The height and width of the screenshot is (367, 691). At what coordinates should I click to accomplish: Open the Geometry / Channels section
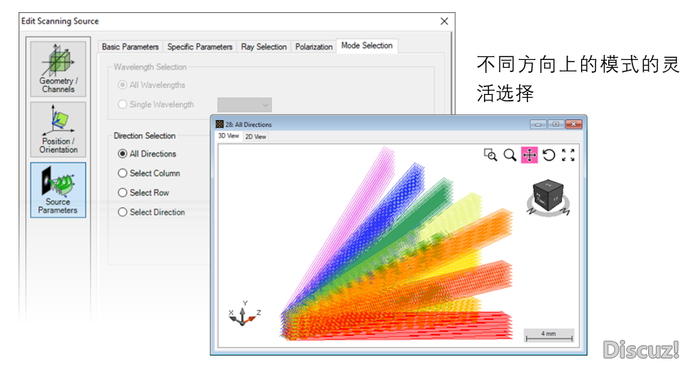pos(58,69)
